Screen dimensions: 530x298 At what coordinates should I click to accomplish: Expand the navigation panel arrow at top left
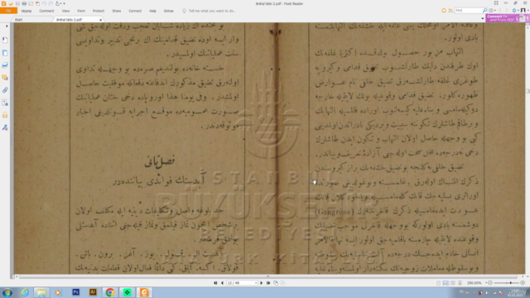click(7, 26)
